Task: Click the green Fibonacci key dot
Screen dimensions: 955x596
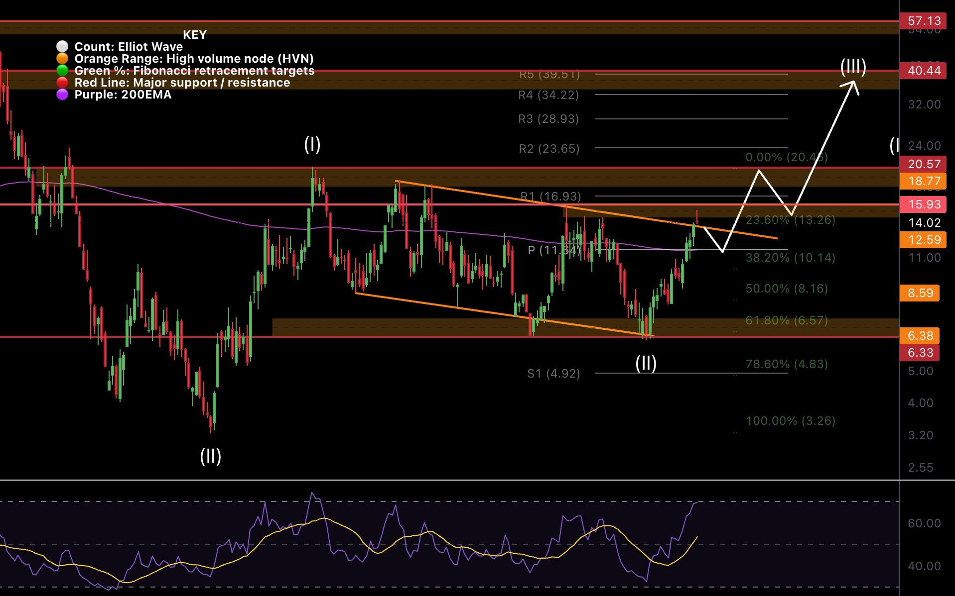Action: click(62, 71)
